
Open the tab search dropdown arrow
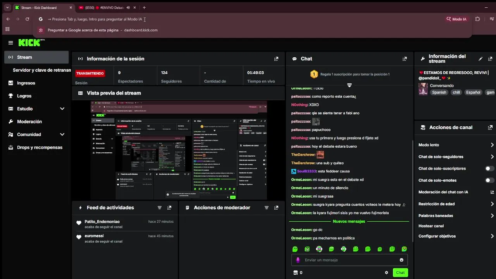coord(7,7)
